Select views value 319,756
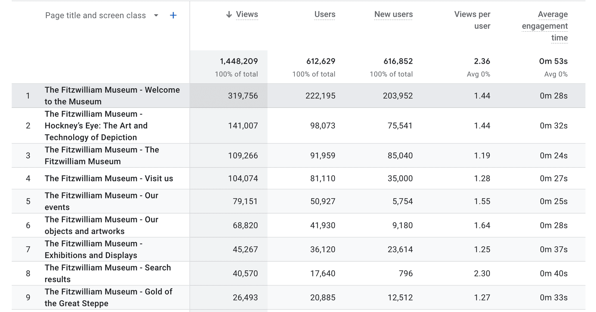The width and height of the screenshot is (596, 312). tap(243, 96)
